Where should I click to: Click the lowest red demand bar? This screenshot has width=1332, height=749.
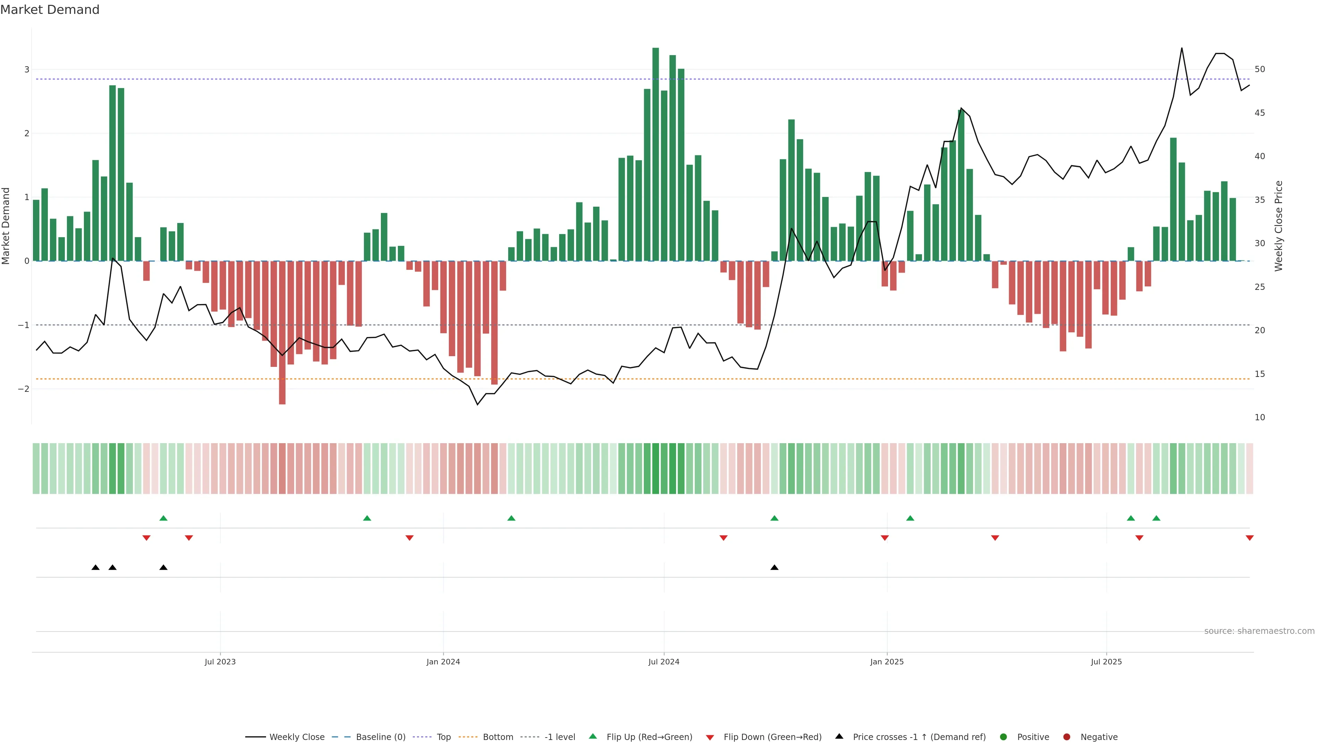(x=282, y=333)
